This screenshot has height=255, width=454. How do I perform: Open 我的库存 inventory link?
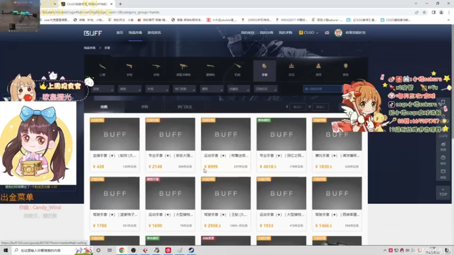pyautogui.click(x=247, y=33)
